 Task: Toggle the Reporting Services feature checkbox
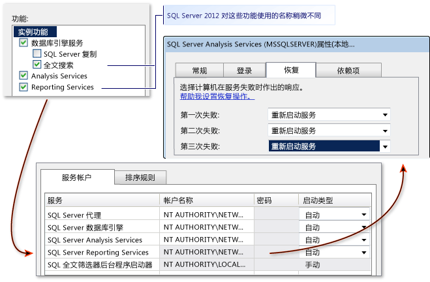pyautogui.click(x=23, y=87)
